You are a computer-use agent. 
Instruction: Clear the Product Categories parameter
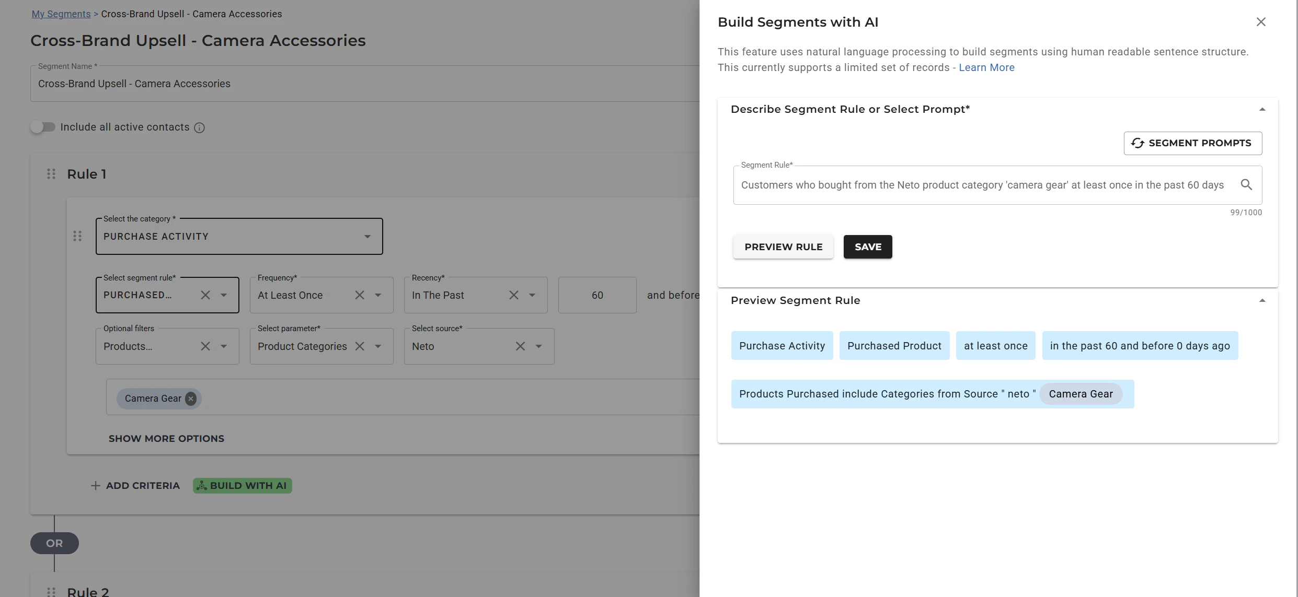(x=360, y=346)
